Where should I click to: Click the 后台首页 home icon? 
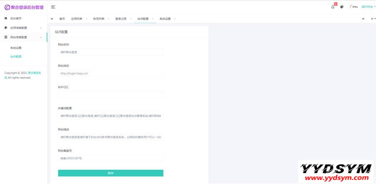pos(6,19)
